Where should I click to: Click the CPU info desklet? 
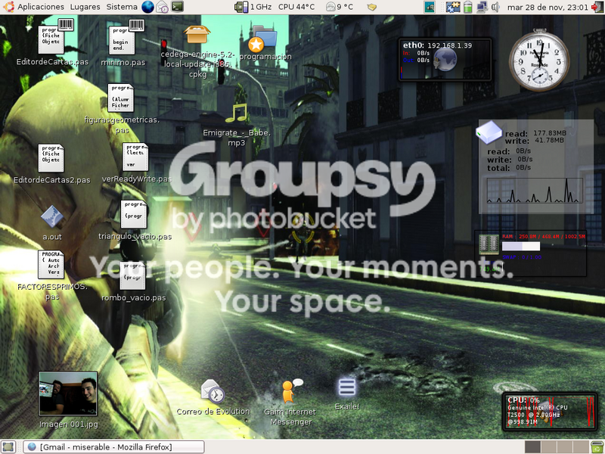click(550, 412)
